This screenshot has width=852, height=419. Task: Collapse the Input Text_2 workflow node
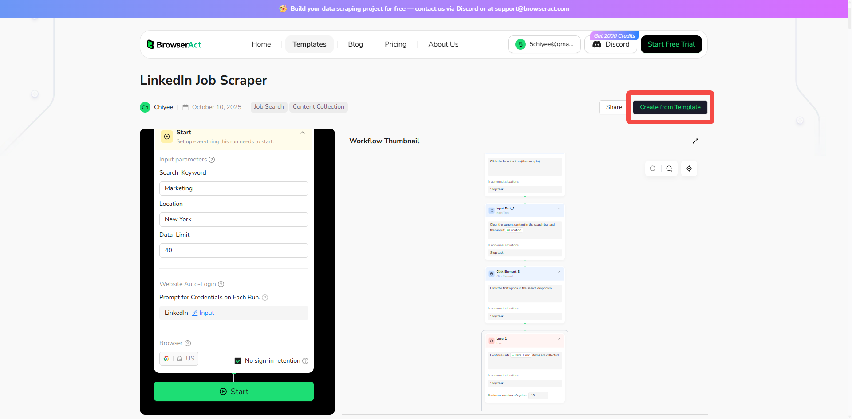coord(559,208)
